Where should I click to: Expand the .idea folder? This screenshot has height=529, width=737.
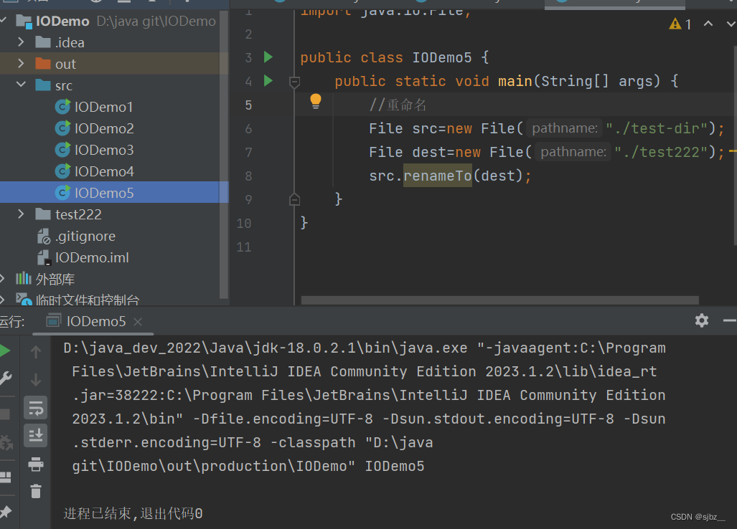(21, 42)
